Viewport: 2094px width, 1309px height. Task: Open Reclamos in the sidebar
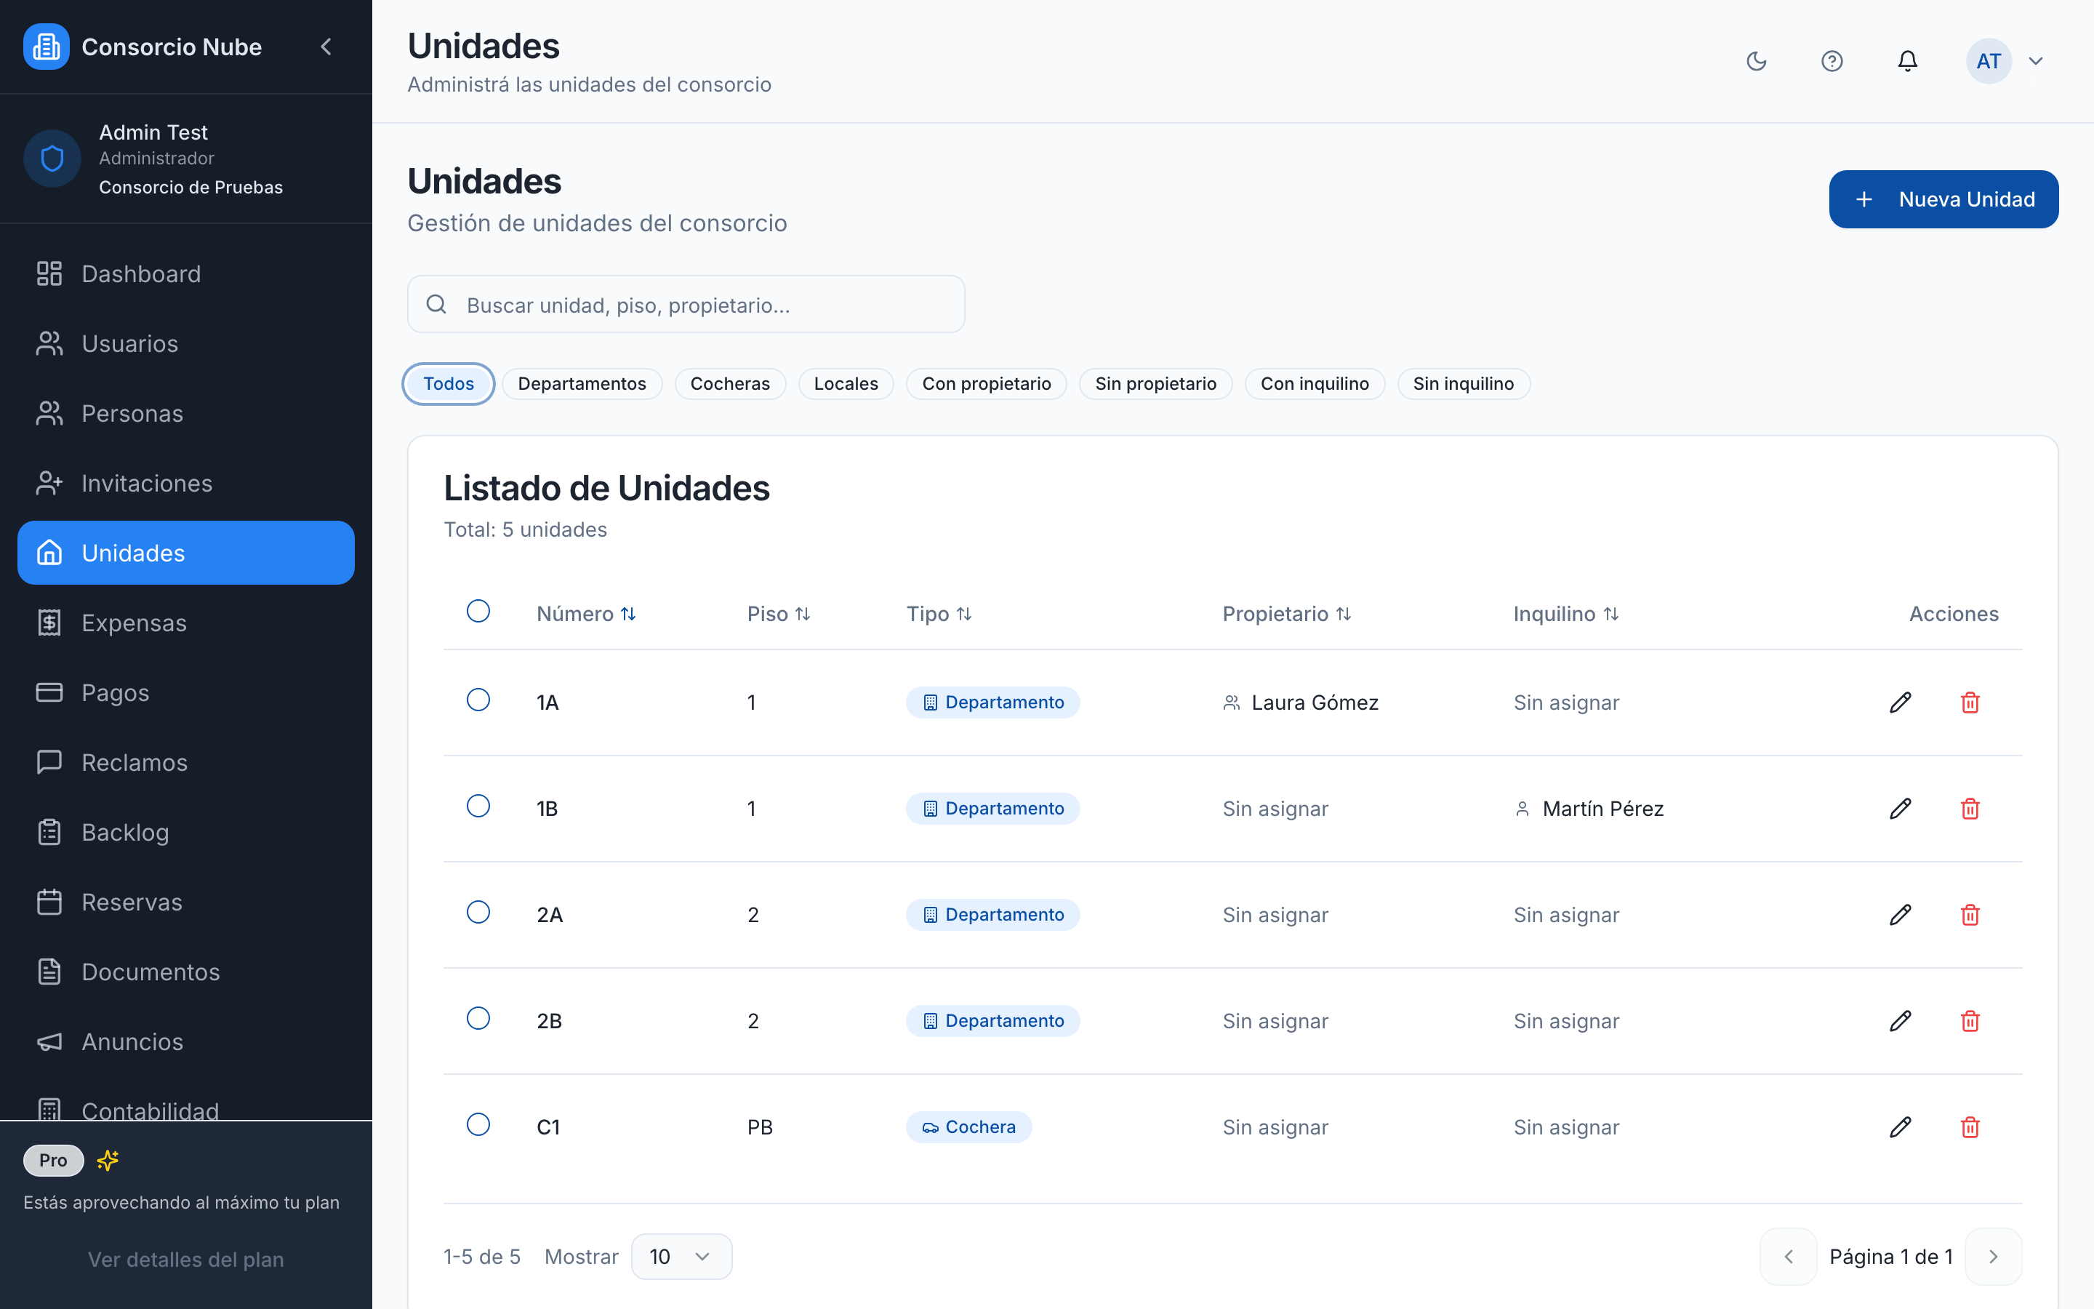186,762
